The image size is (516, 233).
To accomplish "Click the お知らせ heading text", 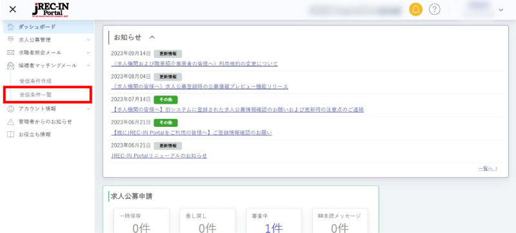I will pos(127,37).
